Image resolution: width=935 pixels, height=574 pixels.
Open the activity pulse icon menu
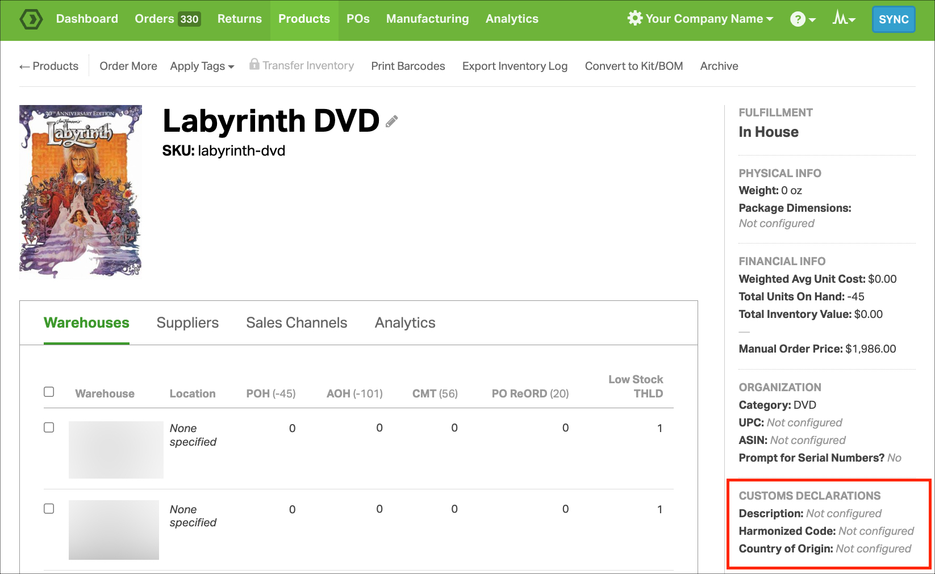click(x=840, y=18)
